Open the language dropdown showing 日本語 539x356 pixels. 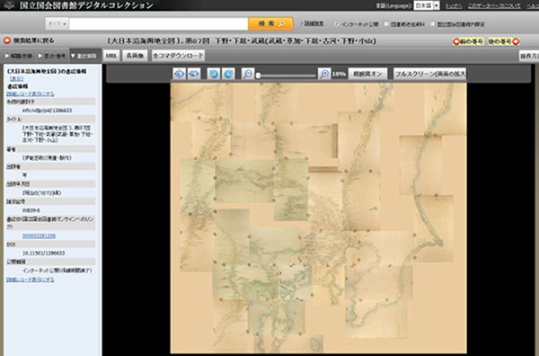427,6
